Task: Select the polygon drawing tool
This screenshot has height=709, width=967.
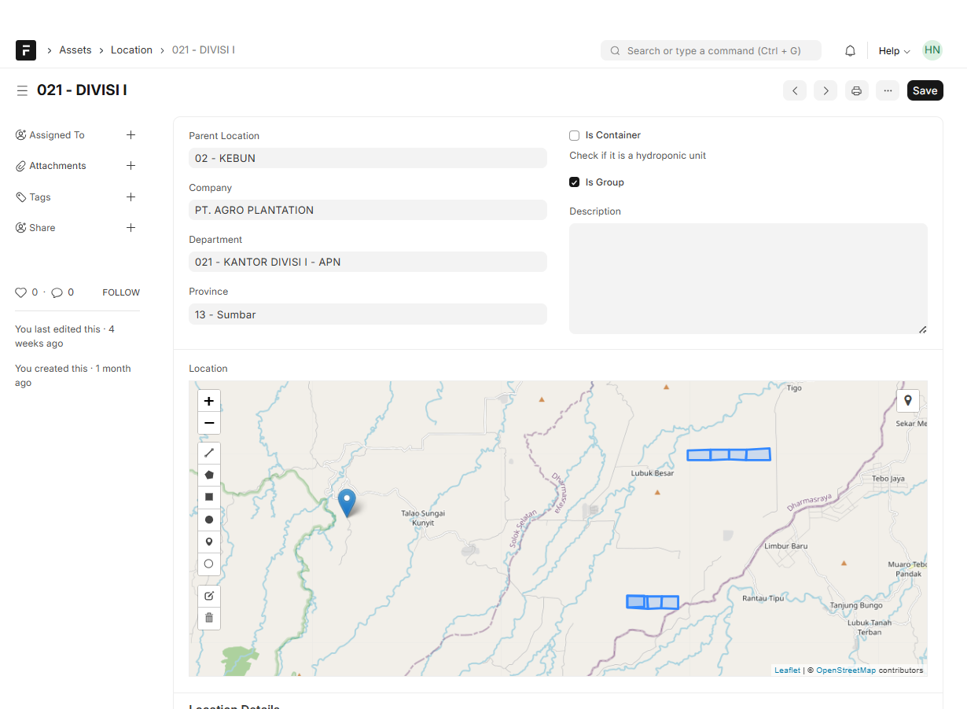Action: click(x=209, y=475)
